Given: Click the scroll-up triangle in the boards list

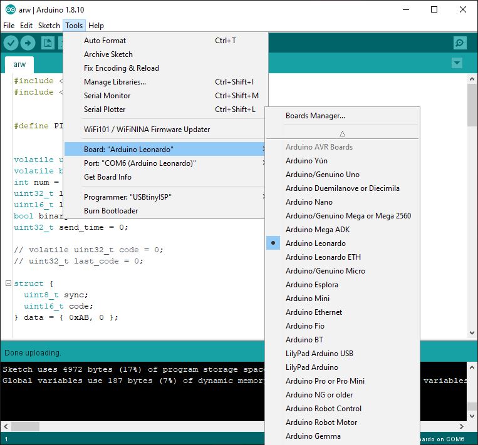Looking at the screenshot, I should tap(342, 133).
